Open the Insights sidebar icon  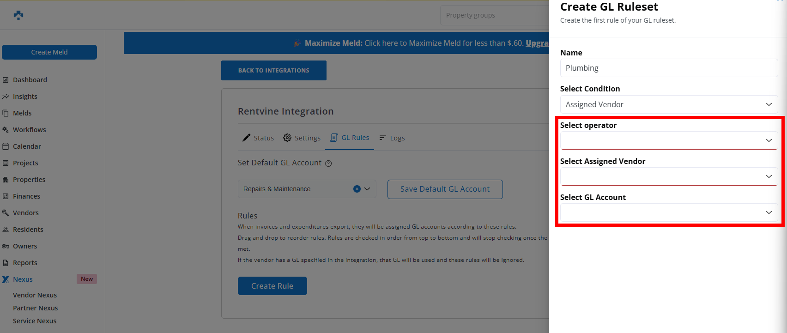[x=6, y=97]
